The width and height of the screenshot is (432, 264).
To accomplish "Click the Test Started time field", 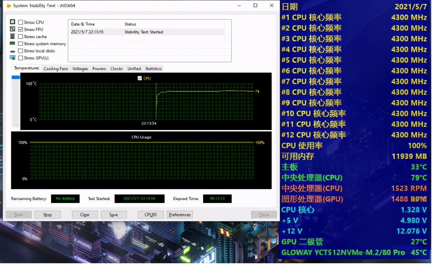I will (x=140, y=199).
